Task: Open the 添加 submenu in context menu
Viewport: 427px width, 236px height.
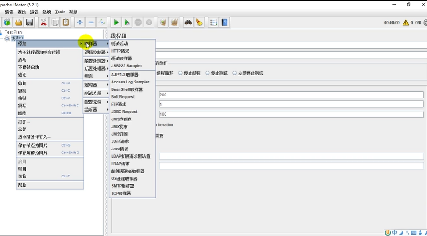Action: coord(50,43)
